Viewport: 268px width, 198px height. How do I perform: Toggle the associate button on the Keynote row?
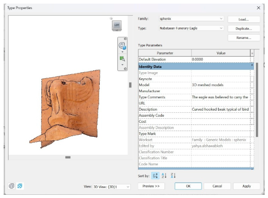point(252,79)
